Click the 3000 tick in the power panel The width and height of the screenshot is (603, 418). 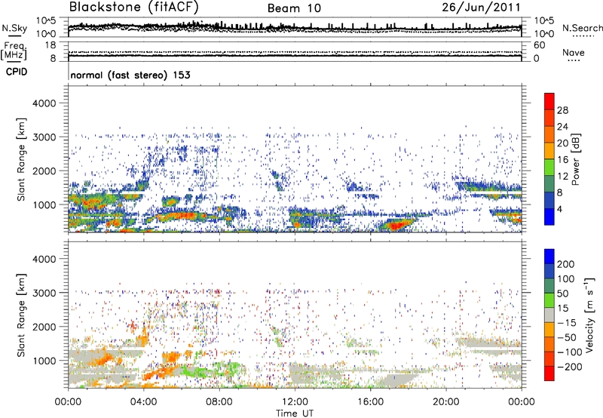tap(44, 137)
